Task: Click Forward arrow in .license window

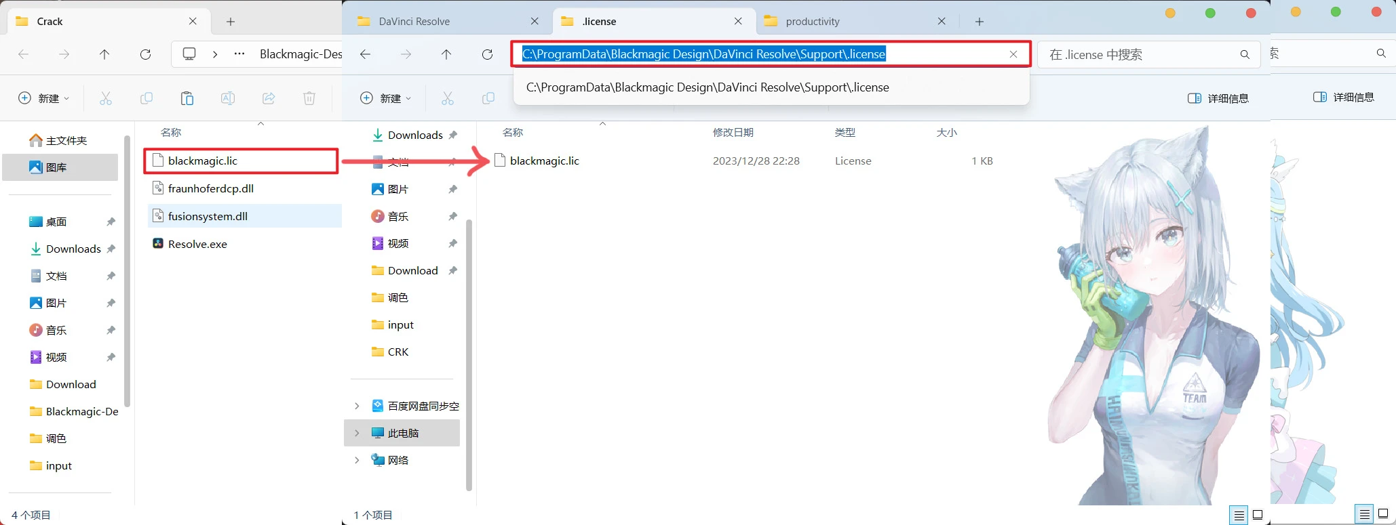Action: [x=406, y=54]
